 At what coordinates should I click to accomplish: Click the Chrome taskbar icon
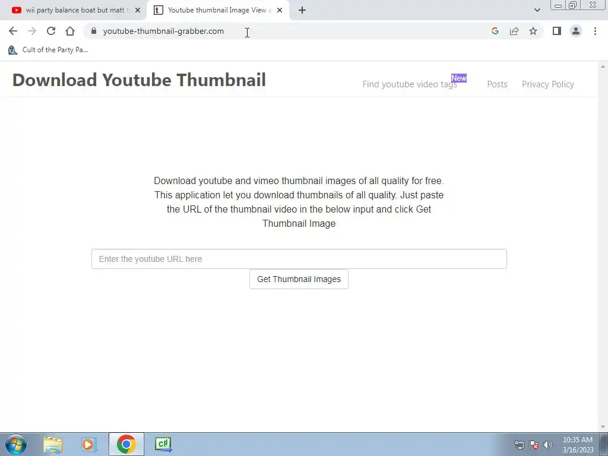(x=126, y=444)
